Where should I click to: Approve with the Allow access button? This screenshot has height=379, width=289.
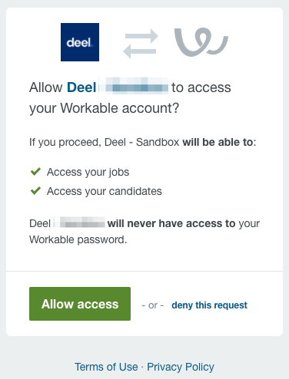[80, 304]
